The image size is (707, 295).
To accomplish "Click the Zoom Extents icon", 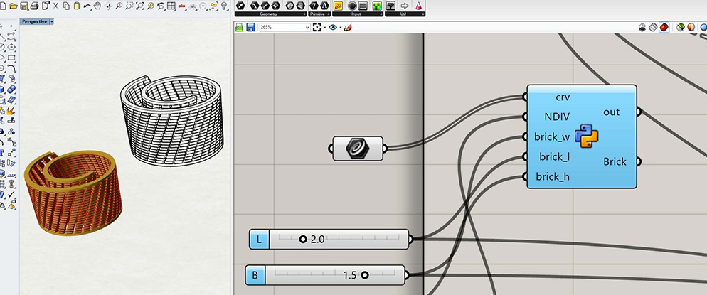I will tap(139, 6).
